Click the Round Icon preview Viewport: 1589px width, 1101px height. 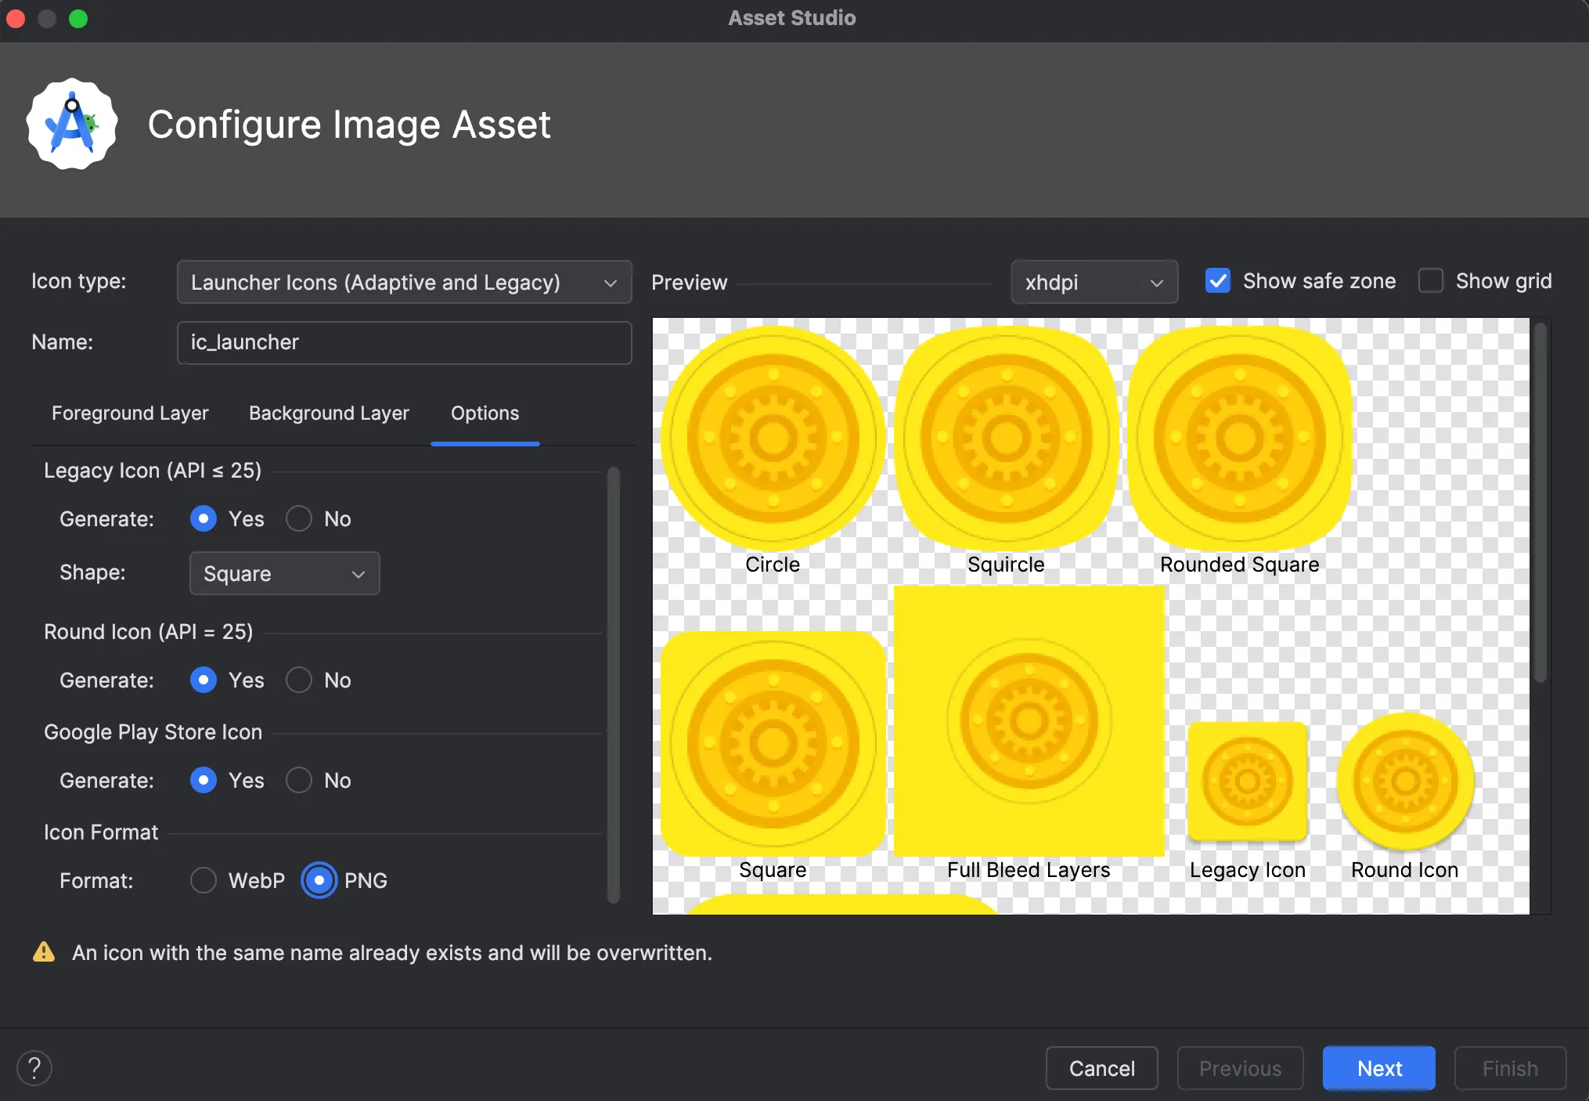pyautogui.click(x=1405, y=782)
